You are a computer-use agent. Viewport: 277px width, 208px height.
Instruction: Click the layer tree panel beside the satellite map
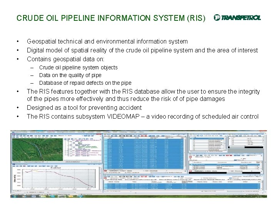[83, 149]
